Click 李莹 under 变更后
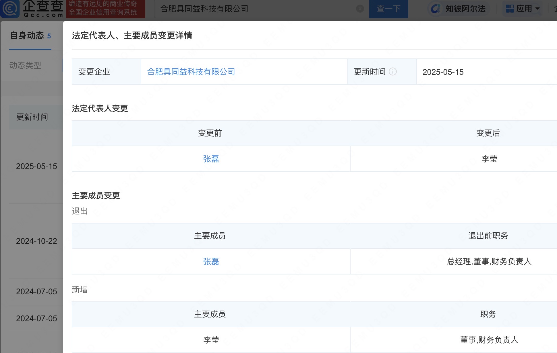 point(489,159)
